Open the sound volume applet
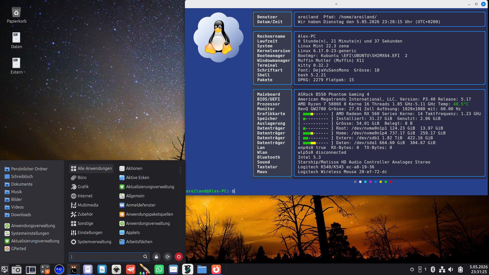Viewport: 489px width, 275px height. pos(451,269)
